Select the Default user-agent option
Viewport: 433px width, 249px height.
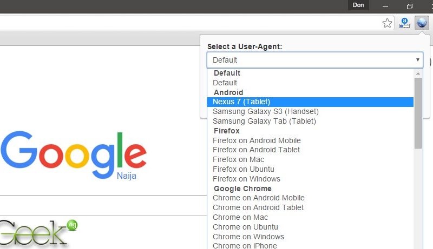click(x=225, y=83)
